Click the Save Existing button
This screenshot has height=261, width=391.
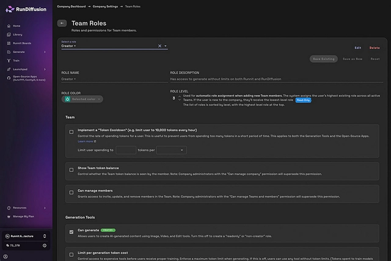(324, 59)
